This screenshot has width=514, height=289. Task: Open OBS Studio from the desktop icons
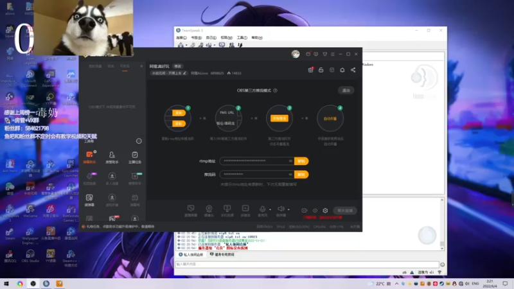coord(30,256)
